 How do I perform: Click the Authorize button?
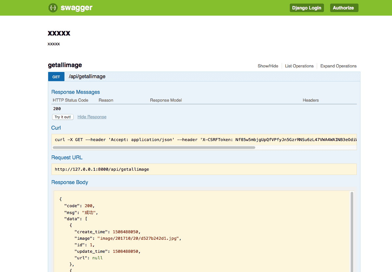pyautogui.click(x=344, y=8)
